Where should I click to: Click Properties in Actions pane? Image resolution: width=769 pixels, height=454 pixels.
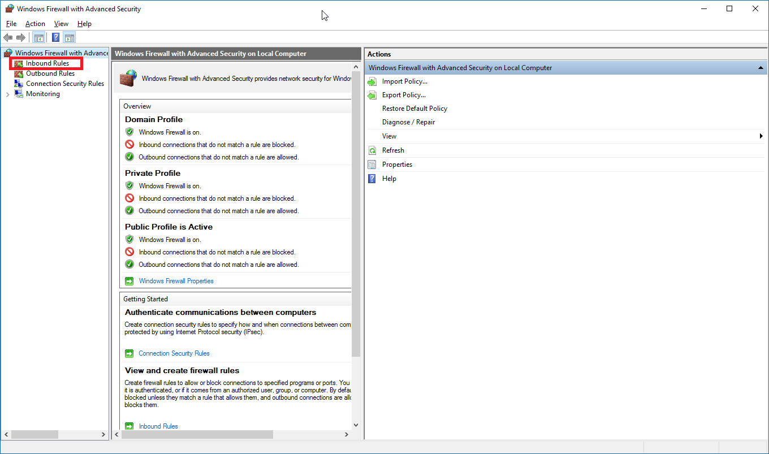click(397, 165)
